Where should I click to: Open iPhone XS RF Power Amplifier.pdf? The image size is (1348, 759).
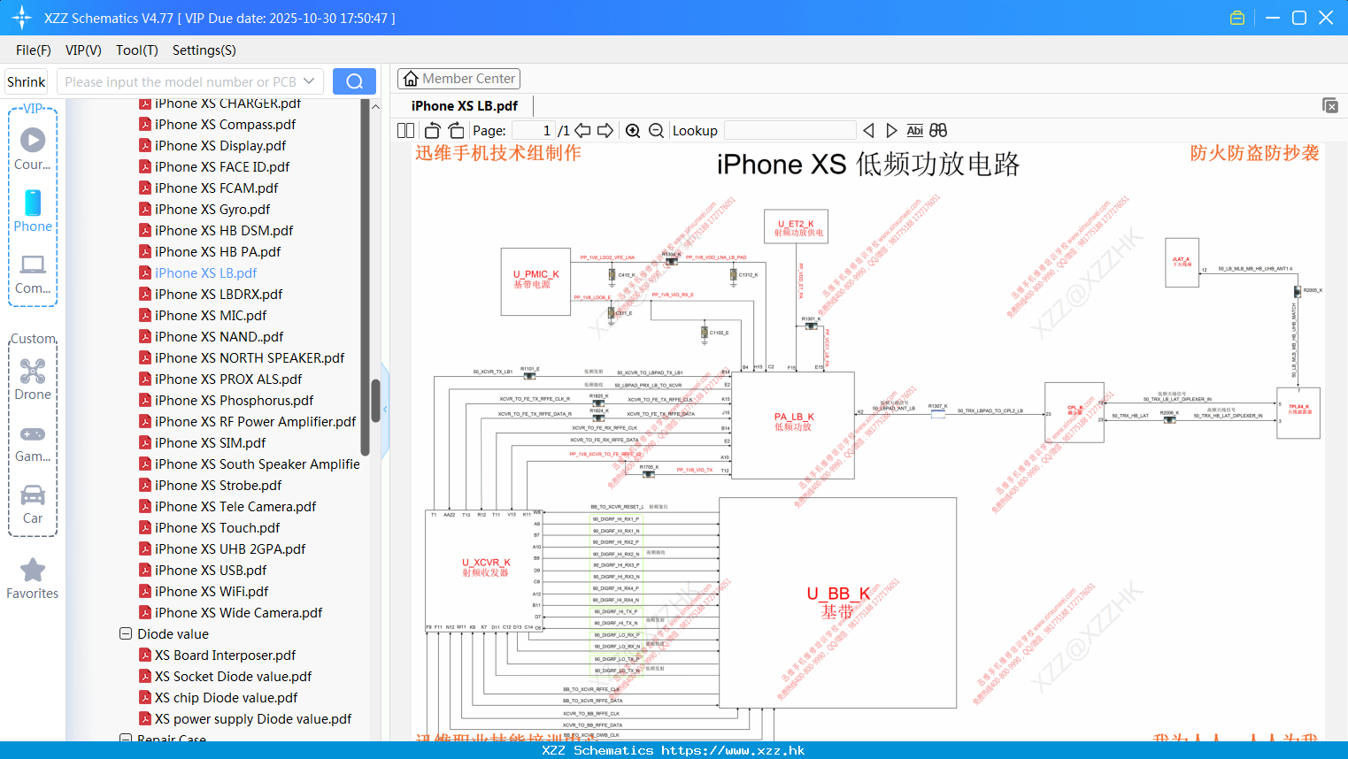click(255, 421)
